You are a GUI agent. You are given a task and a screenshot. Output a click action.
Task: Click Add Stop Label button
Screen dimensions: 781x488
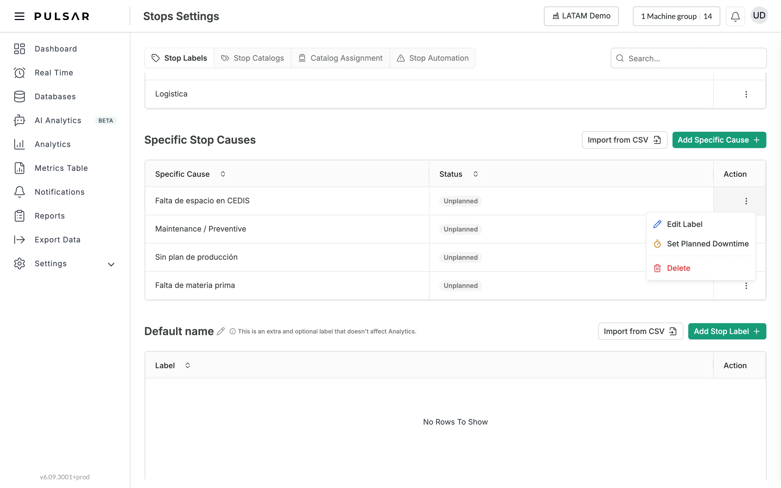tap(727, 331)
